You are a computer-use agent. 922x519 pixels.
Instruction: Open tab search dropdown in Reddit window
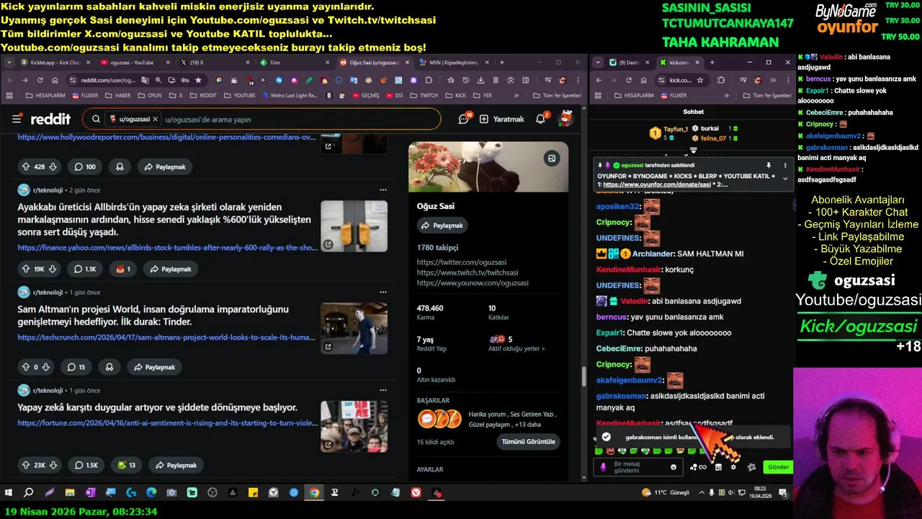(x=9, y=63)
